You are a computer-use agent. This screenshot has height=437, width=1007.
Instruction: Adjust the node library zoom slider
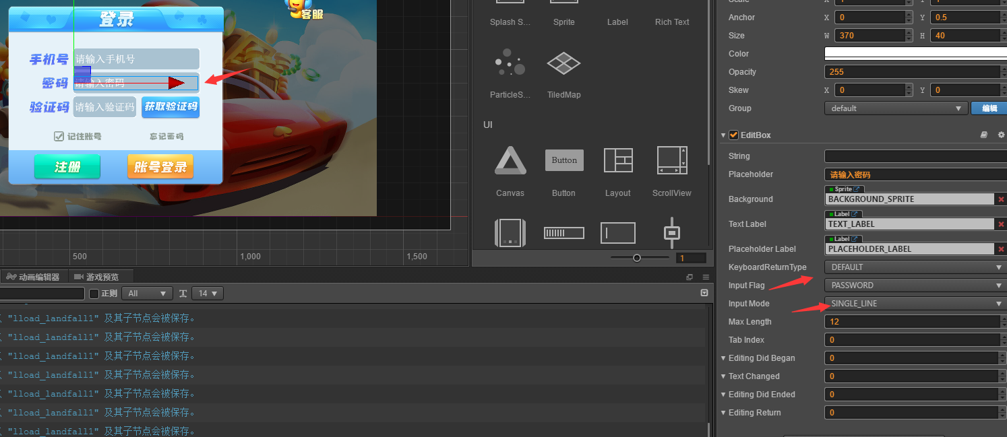pos(636,258)
